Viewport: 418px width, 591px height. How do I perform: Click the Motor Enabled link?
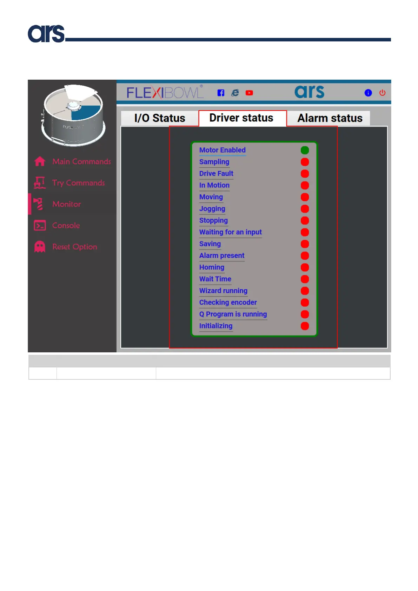(x=223, y=150)
